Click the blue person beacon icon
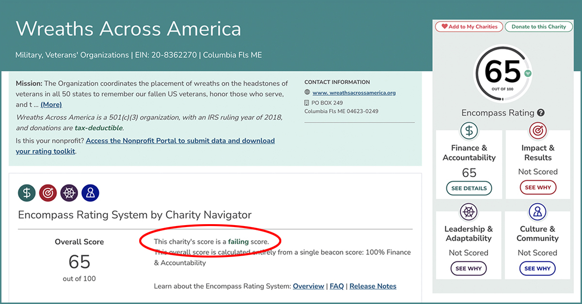Viewport: 582px width, 304px height. (x=90, y=193)
